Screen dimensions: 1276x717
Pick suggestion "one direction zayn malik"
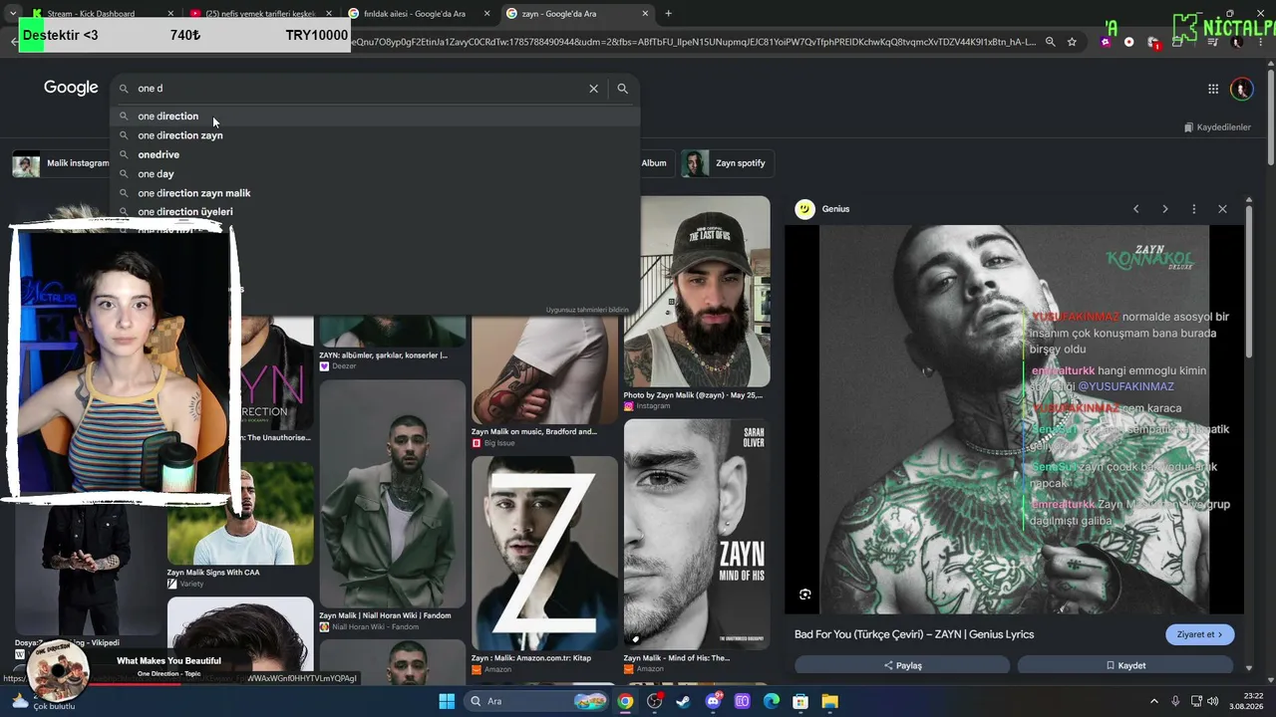click(x=374, y=193)
